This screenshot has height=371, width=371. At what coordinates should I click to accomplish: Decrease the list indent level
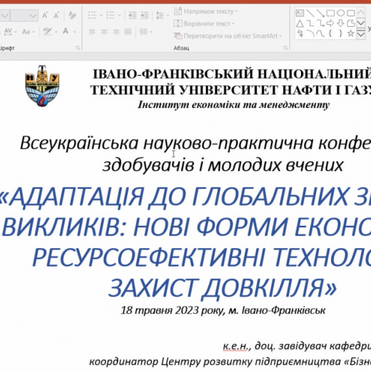(132, 15)
